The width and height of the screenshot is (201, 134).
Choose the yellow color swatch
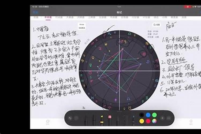[142, 121]
